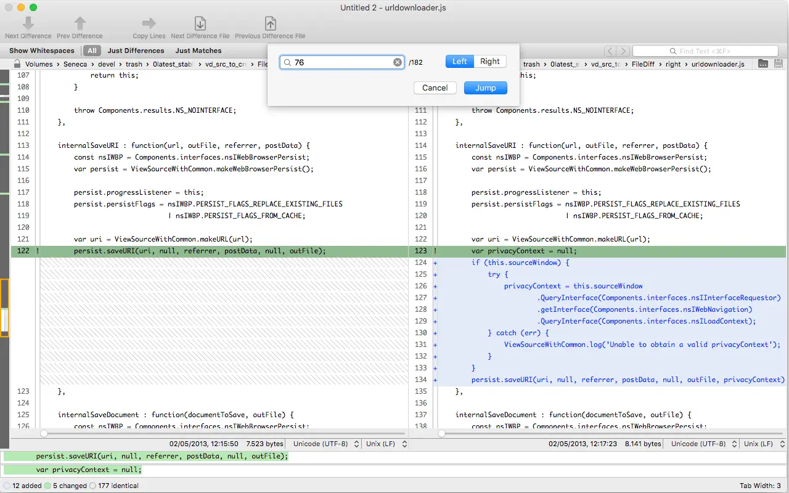Click the left pane horizontal scroll slider
Image resolution: width=789 pixels, height=493 pixels.
(x=44, y=434)
